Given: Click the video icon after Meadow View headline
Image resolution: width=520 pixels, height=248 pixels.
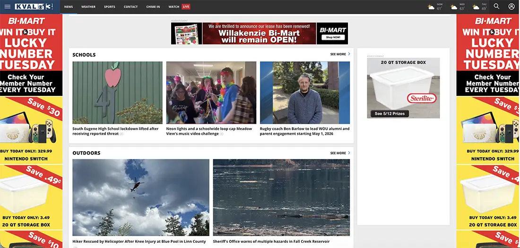Looking at the screenshot, I should [x=222, y=134].
